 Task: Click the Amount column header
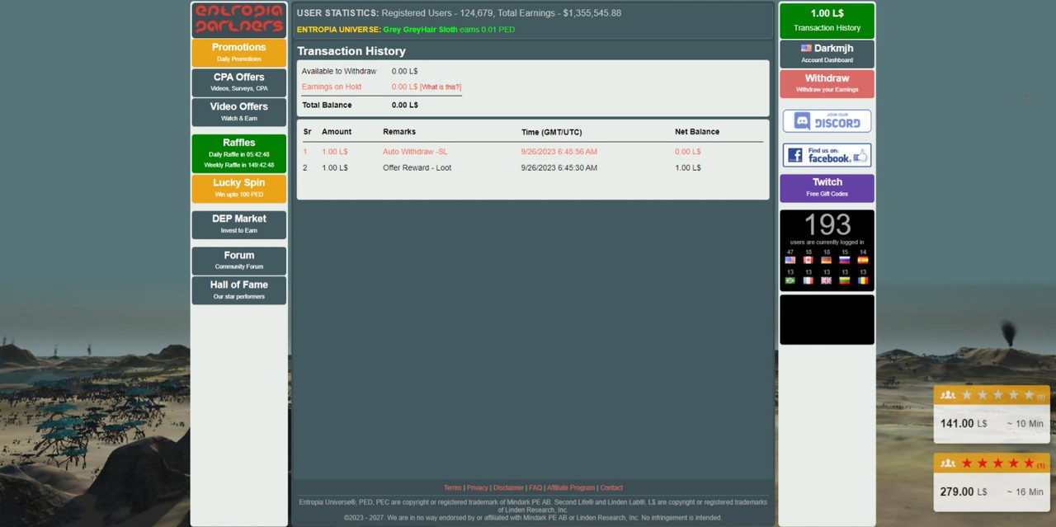click(x=337, y=132)
